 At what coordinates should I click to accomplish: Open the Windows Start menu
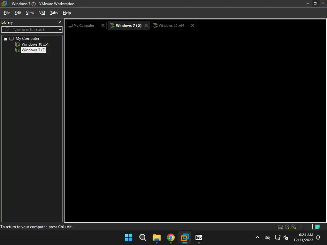coord(128,237)
